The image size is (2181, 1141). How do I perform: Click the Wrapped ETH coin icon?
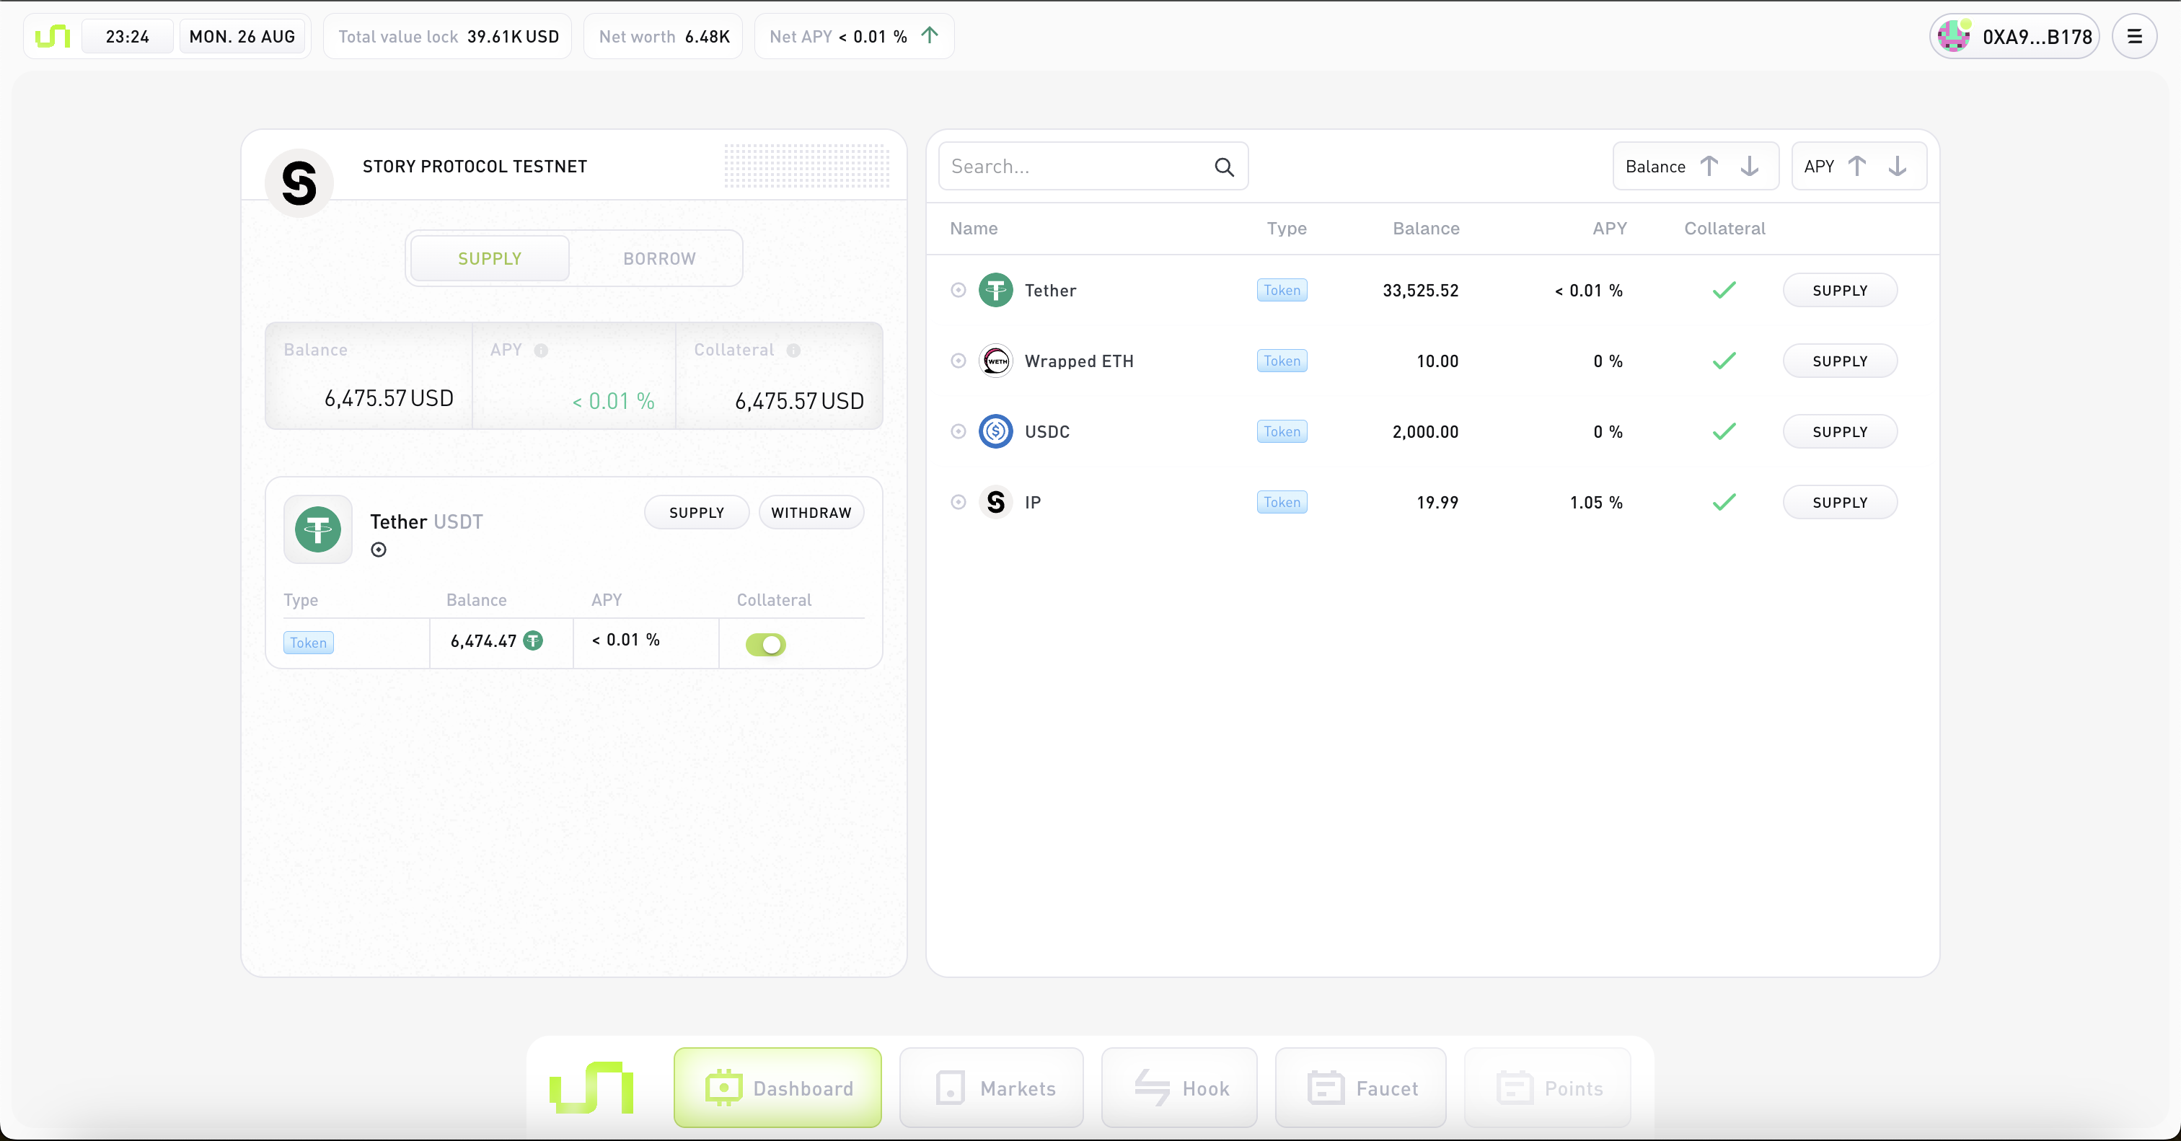click(x=996, y=361)
